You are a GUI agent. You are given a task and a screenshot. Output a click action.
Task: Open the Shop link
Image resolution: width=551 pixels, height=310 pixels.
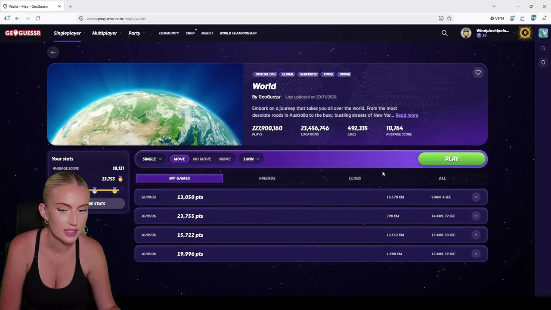[x=190, y=33]
